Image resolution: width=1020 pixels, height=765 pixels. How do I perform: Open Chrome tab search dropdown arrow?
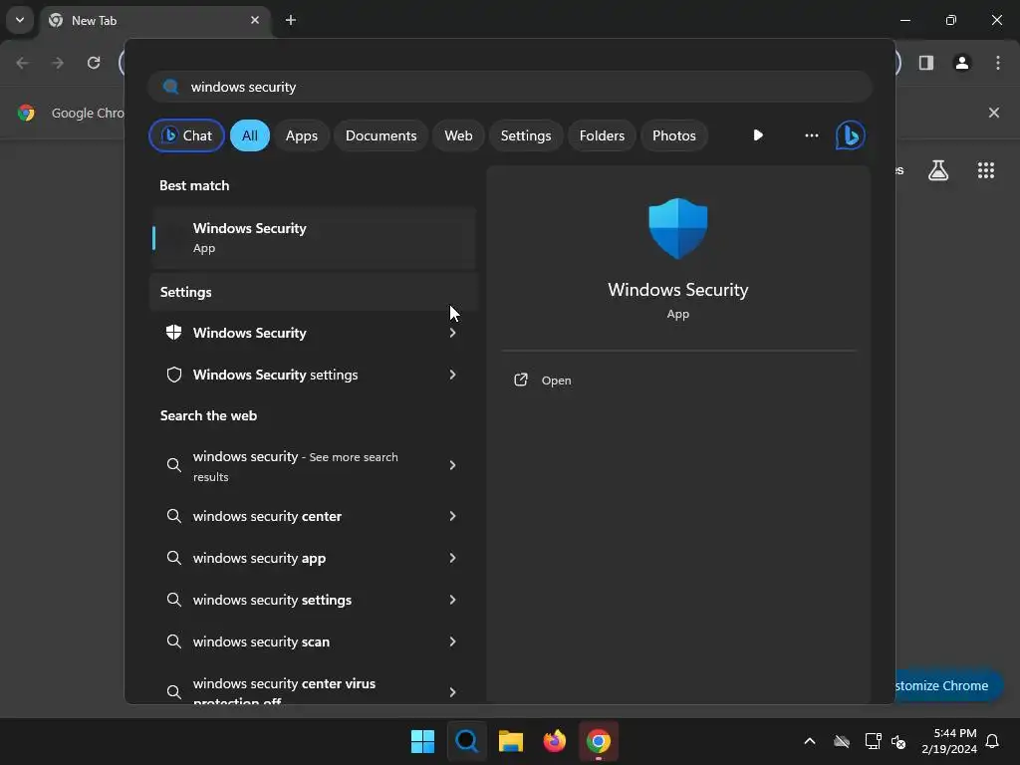(x=20, y=20)
